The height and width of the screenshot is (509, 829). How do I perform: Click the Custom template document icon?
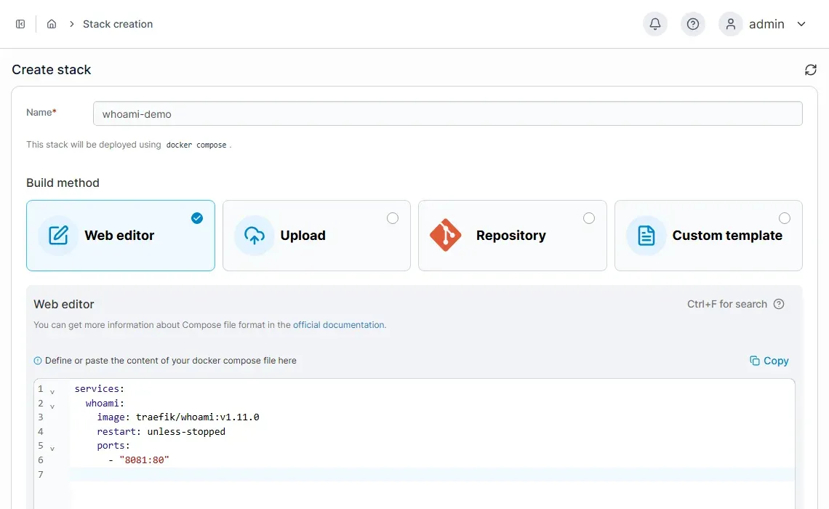click(x=646, y=235)
